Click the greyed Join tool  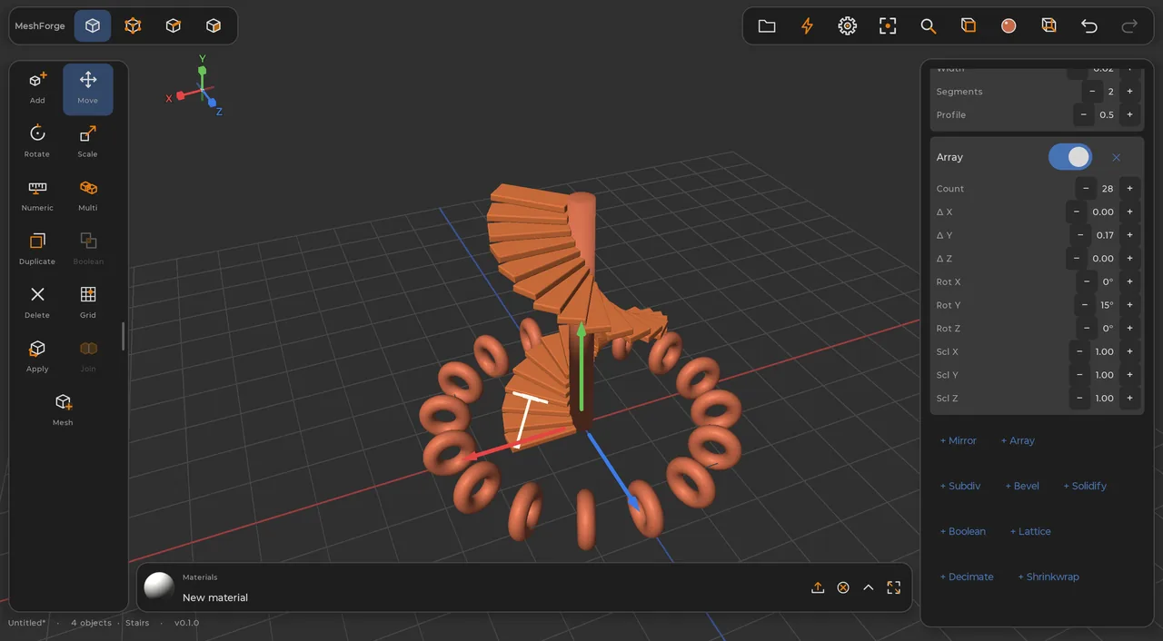click(88, 356)
